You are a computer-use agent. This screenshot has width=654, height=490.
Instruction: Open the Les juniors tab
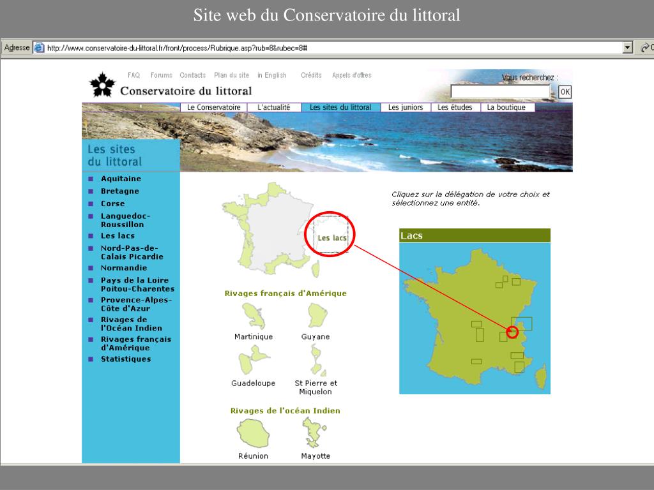[x=406, y=107]
